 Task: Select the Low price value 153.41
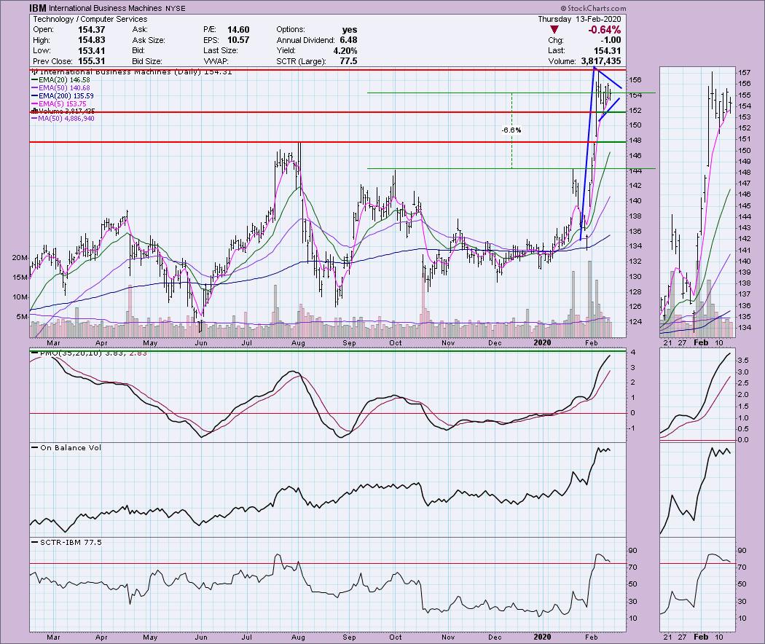[91, 51]
